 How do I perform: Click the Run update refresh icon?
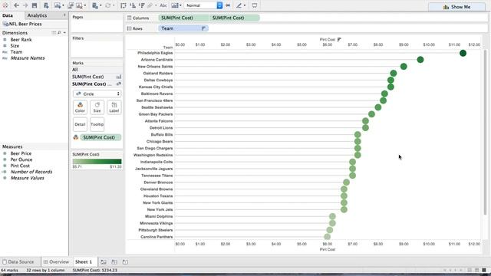108,5
